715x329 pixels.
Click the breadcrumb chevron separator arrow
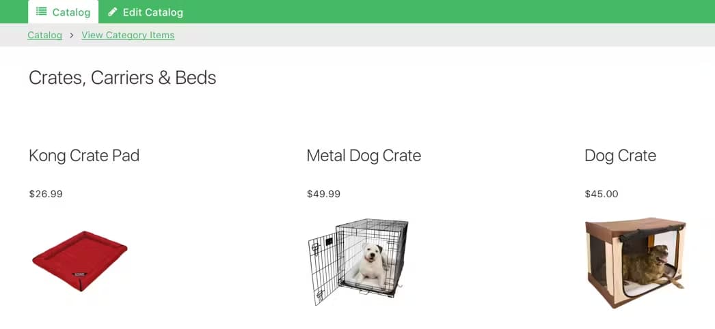point(72,35)
